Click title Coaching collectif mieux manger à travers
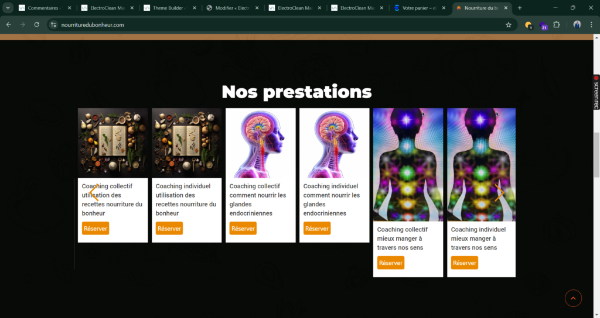This screenshot has width=600, height=318. (x=403, y=238)
